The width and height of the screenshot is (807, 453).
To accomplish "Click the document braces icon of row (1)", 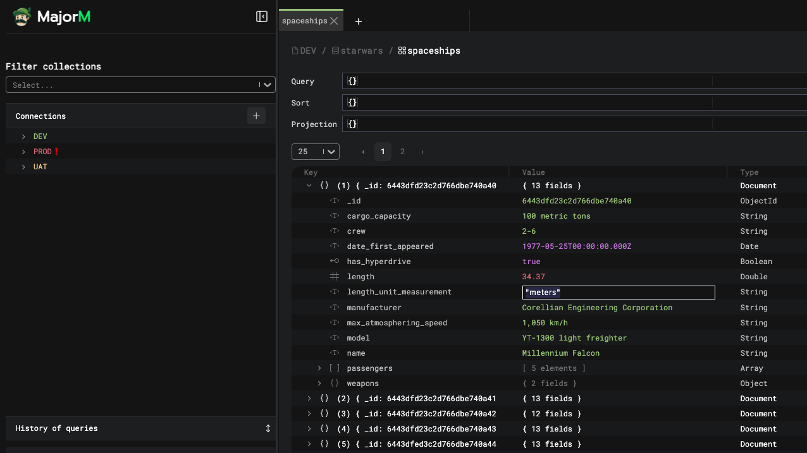I will pyautogui.click(x=324, y=186).
